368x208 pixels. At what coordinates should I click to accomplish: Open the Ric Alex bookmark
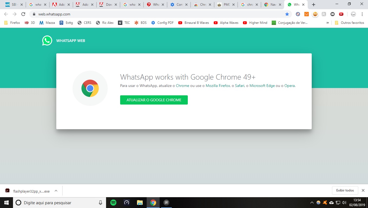[x=105, y=23]
